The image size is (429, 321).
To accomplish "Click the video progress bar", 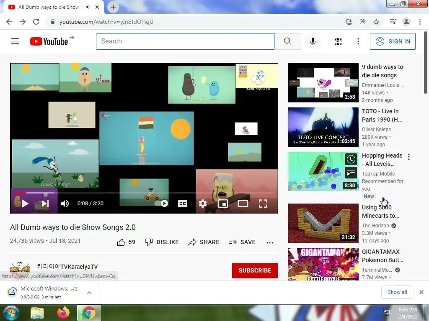I will pos(144,193).
